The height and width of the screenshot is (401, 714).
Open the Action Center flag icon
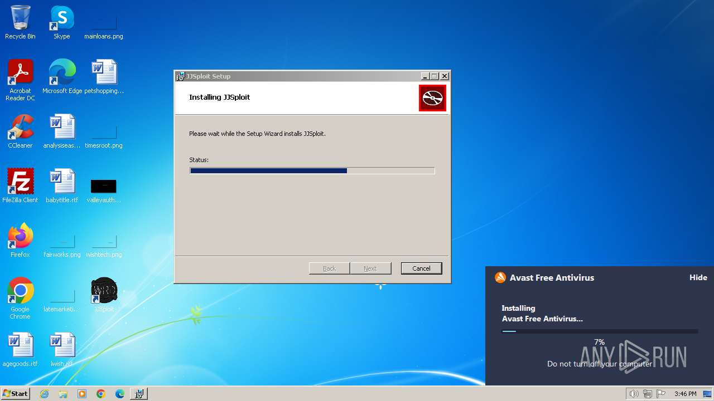(661, 394)
